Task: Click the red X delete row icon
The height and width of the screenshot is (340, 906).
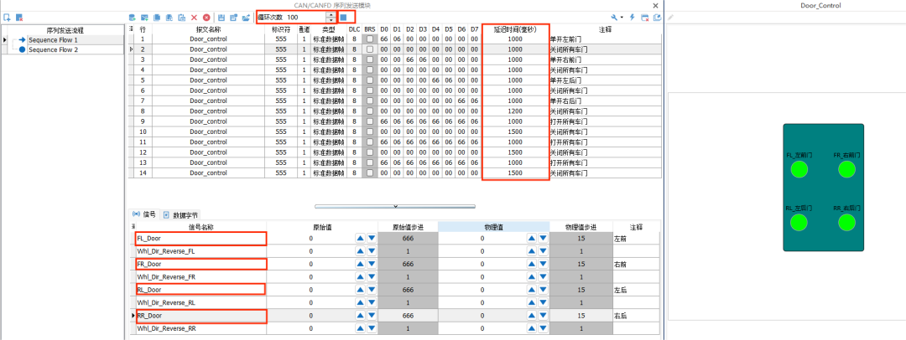Action: 194,18
